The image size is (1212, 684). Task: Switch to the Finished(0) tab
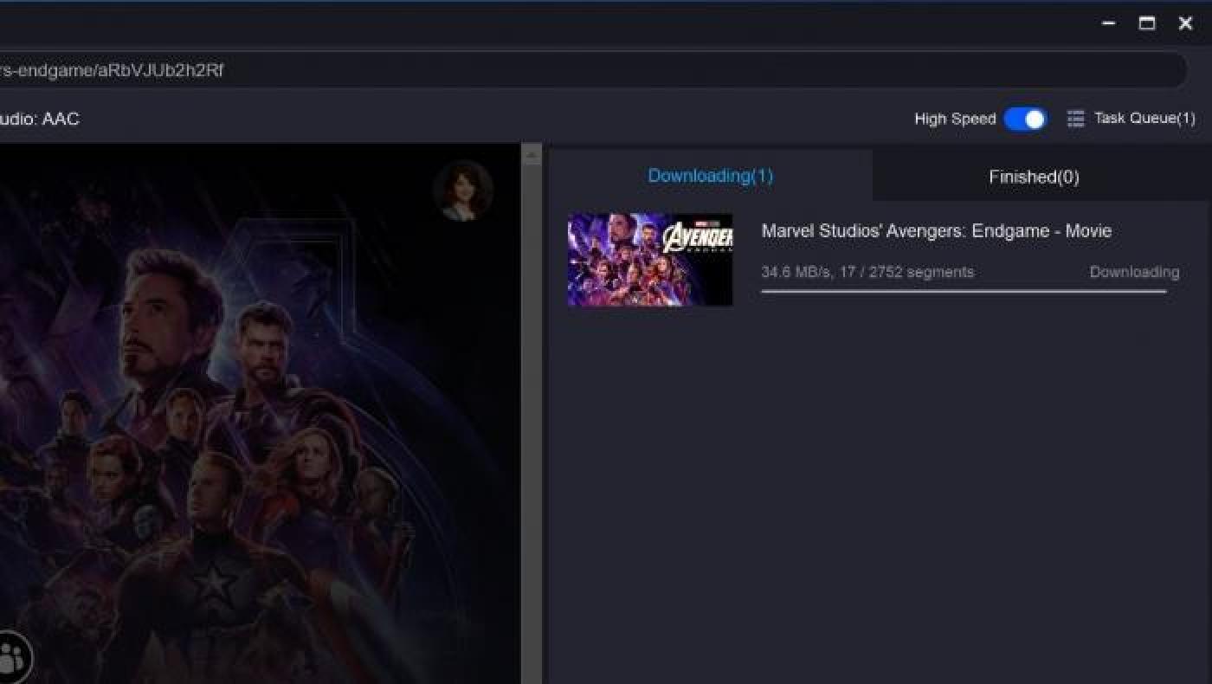coord(1034,177)
